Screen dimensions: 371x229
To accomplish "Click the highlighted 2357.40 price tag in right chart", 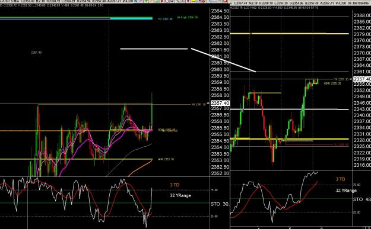I will click(x=362, y=79).
